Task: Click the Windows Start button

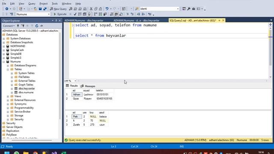Action: click(x=7, y=153)
